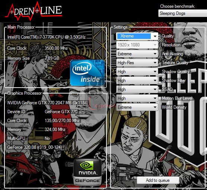
Task: Open the Choose benchmark dropdown showing Sleeping Dogs
Action: [x=183, y=13]
